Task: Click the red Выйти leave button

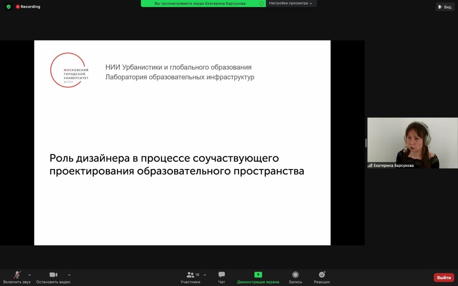Action: click(x=444, y=278)
